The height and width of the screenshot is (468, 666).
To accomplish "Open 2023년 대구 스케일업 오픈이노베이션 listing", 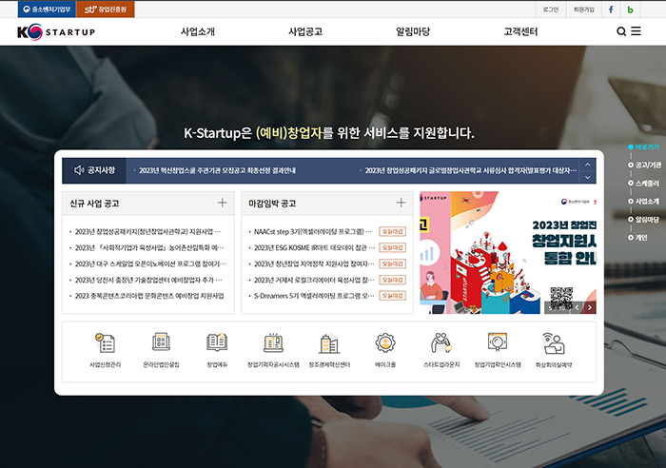I will pyautogui.click(x=150, y=263).
